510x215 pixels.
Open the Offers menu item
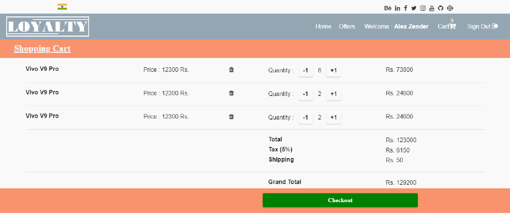click(x=347, y=27)
